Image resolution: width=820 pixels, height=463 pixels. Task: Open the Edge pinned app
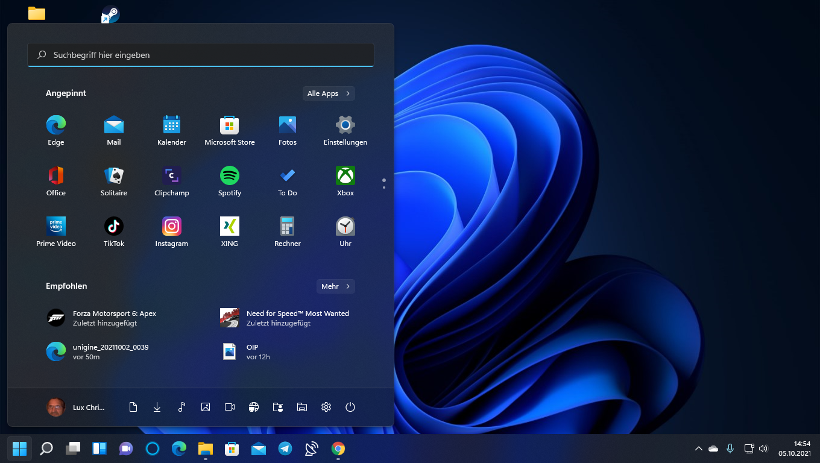pos(56,131)
